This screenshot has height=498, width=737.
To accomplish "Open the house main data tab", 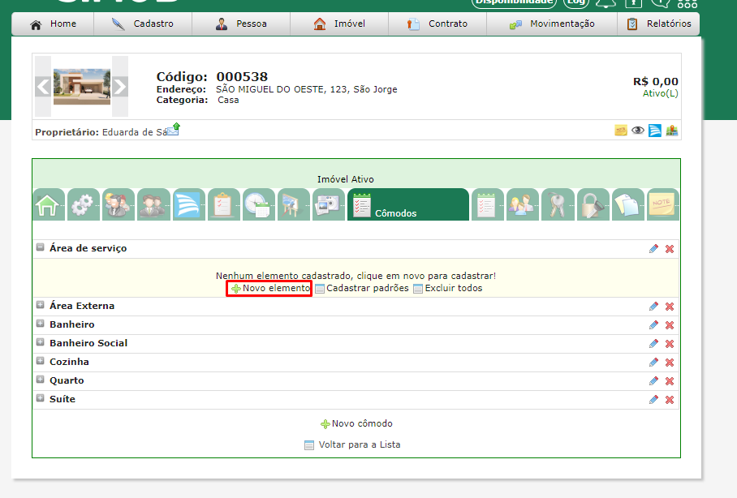I will click(x=49, y=204).
